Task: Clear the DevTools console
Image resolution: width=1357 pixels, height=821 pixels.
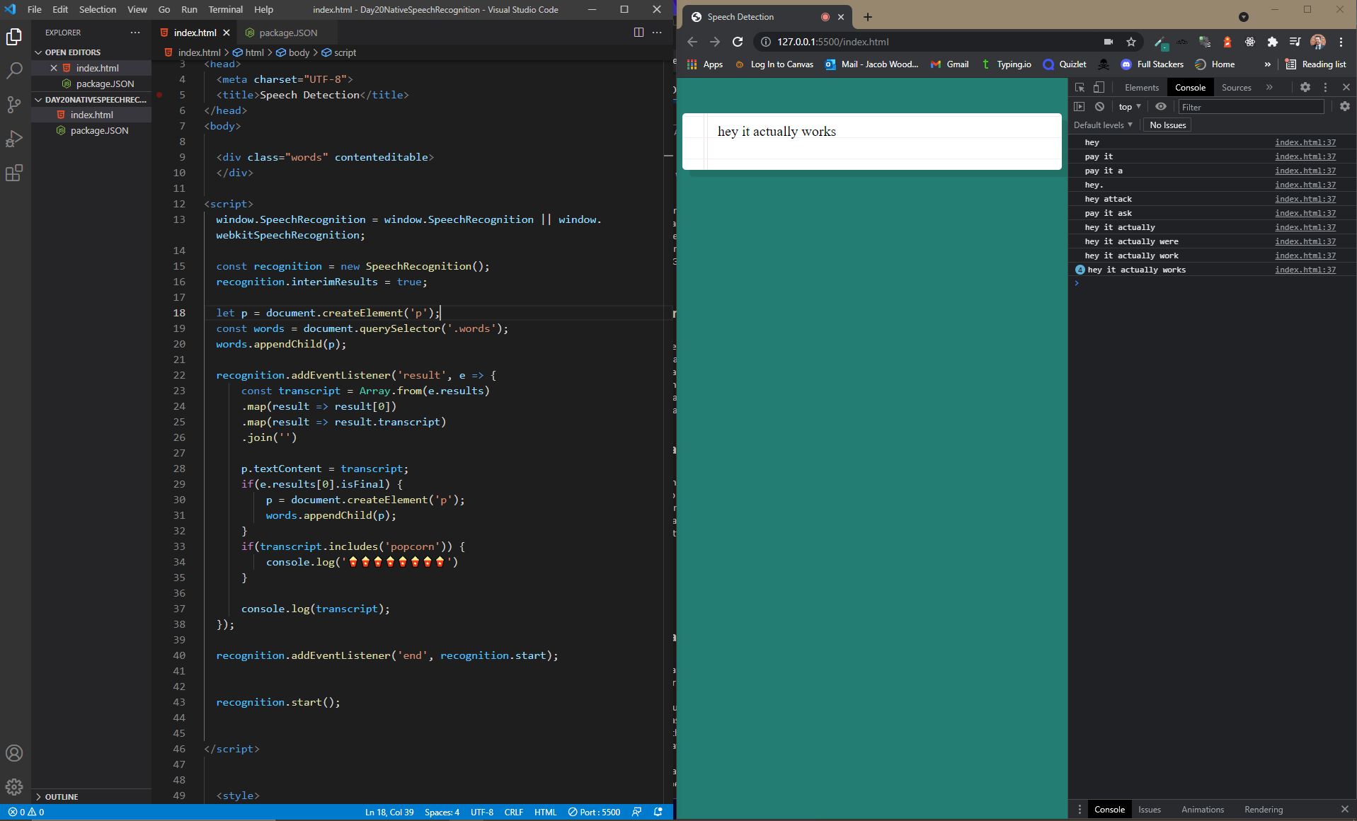Action: [x=1099, y=107]
